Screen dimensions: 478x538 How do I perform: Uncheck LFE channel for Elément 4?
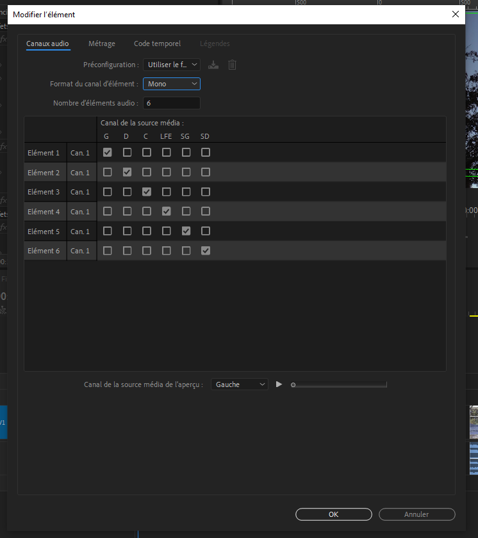point(167,211)
